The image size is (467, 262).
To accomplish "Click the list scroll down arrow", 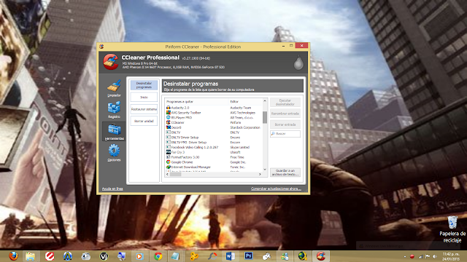I will tap(265, 170).
